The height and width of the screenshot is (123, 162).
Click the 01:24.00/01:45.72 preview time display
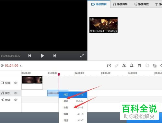click(x=11, y=56)
